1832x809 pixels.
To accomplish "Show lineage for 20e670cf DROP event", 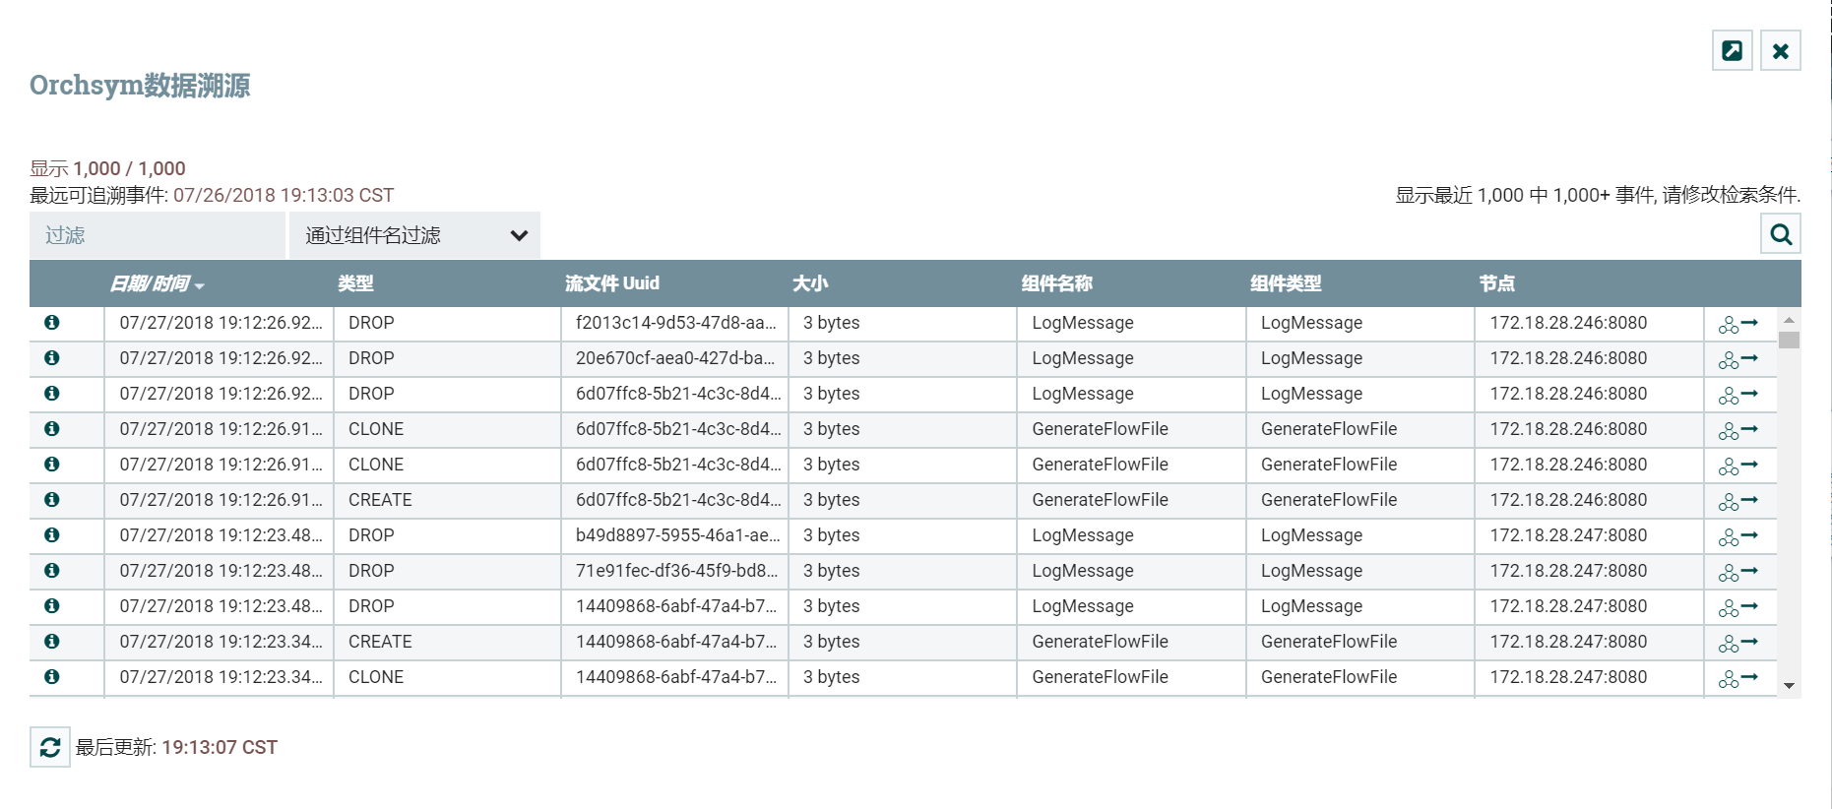I will (x=1737, y=359).
